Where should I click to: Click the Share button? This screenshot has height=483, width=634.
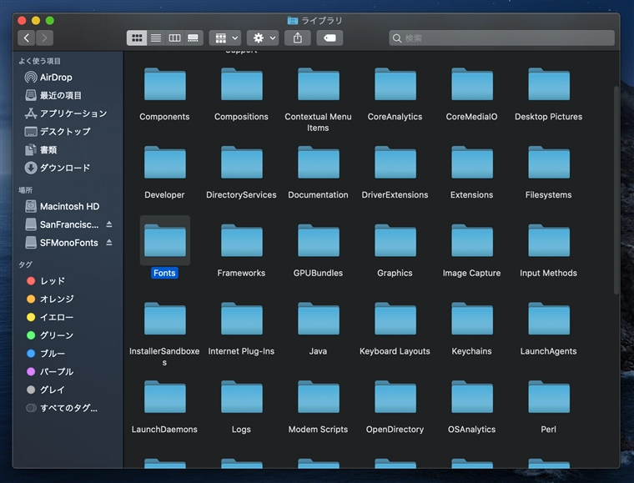298,38
